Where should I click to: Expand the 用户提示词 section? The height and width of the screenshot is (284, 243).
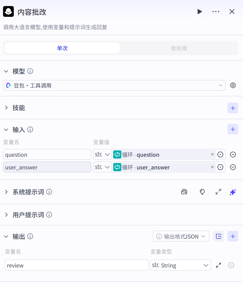[28, 215]
